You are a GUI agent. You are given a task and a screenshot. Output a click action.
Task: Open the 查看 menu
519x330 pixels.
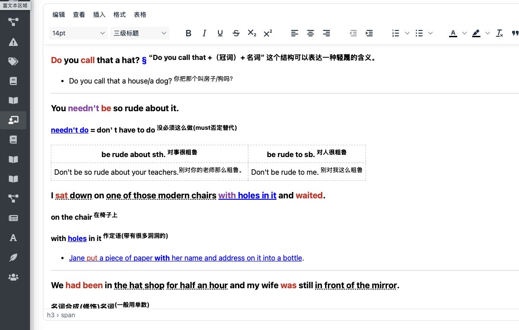click(x=79, y=15)
